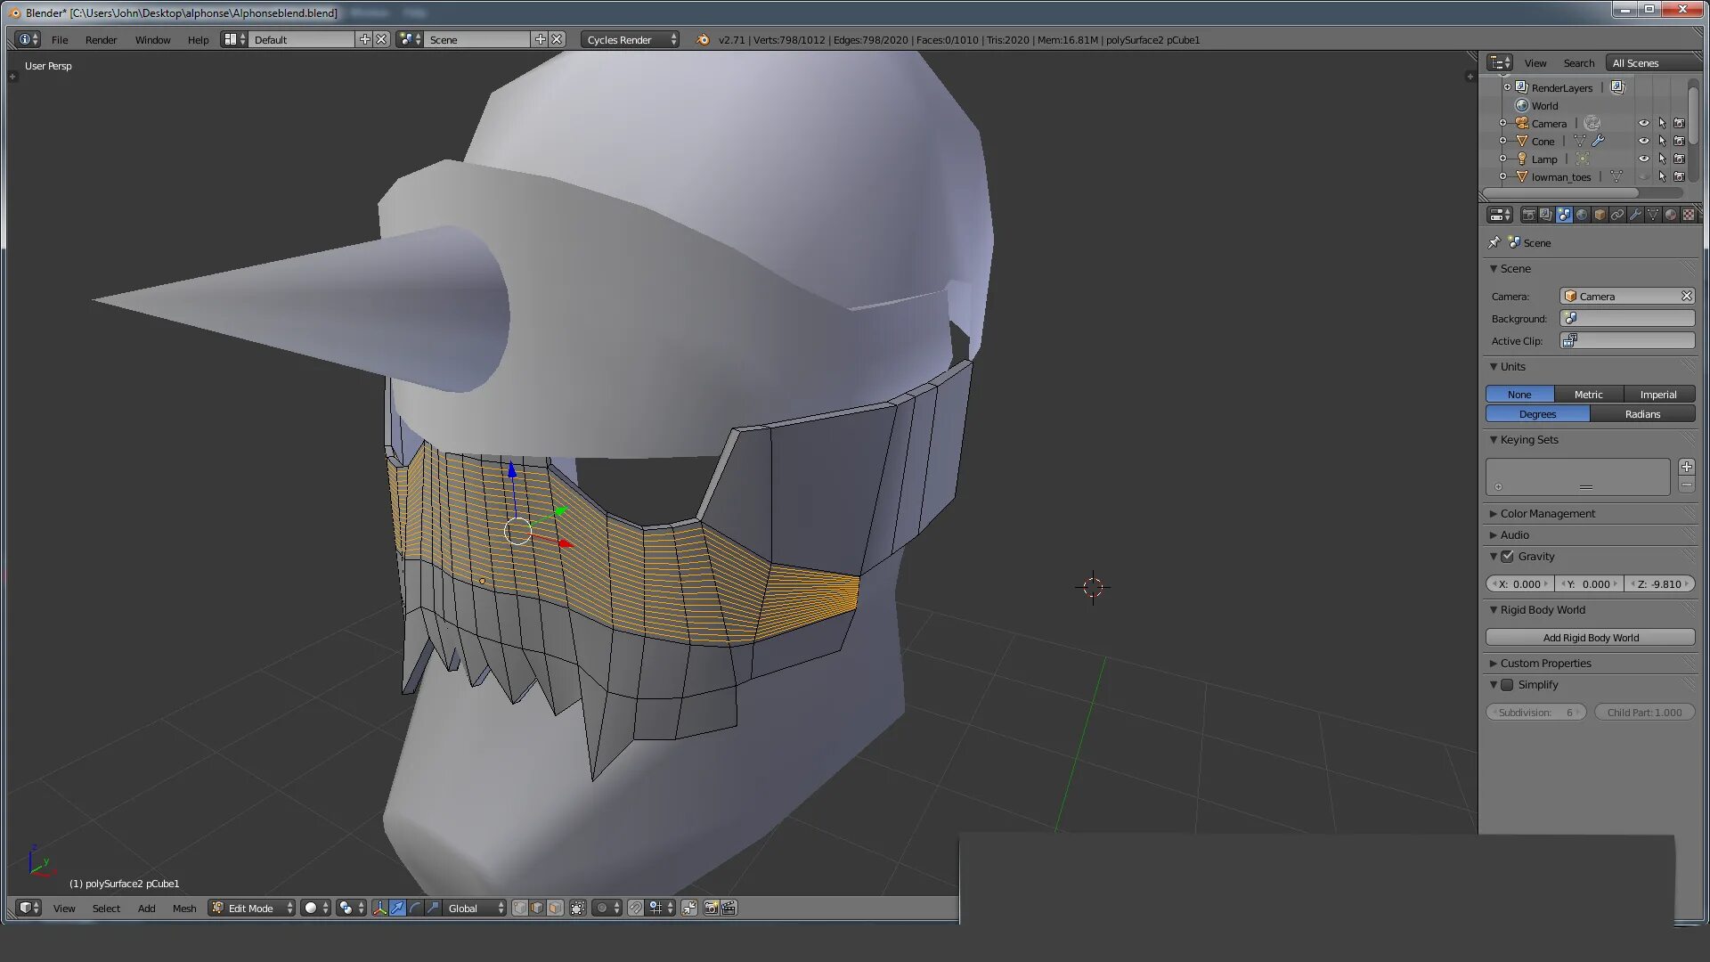Open the Object properties tab (cube icon)
The height and width of the screenshot is (962, 1710).
1600,215
